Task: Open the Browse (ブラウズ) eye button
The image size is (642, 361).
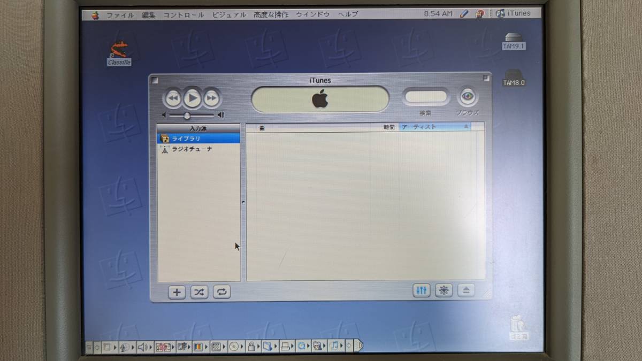Action: pos(468,97)
